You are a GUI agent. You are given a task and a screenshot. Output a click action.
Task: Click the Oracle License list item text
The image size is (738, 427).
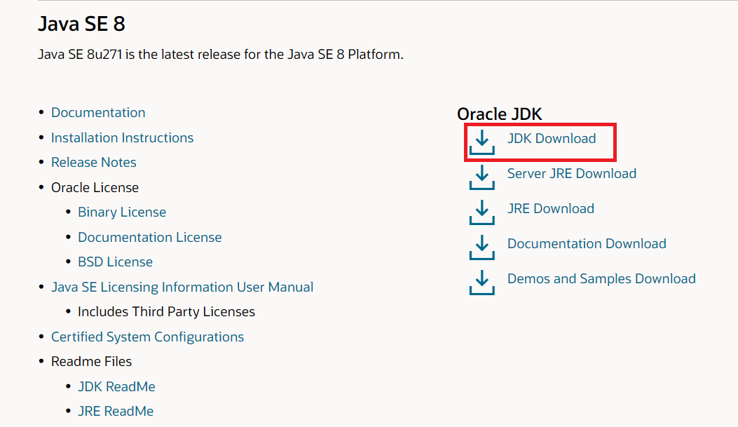[95, 187]
